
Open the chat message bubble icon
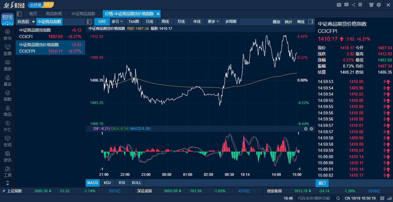[x=346, y=5]
